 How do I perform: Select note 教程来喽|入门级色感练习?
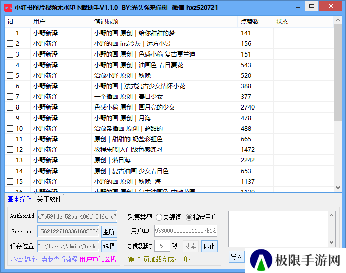(128, 150)
